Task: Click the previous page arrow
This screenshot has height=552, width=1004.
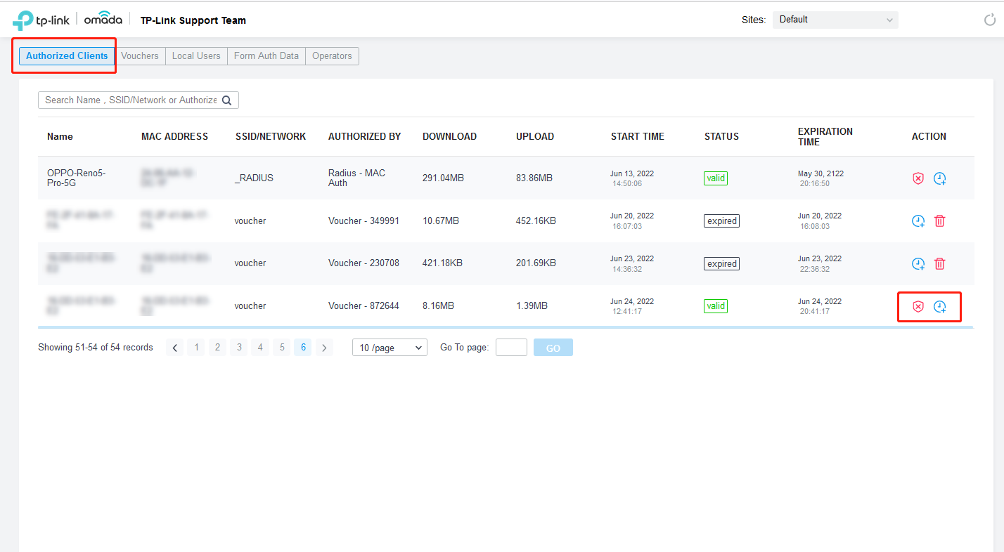Action: (175, 348)
